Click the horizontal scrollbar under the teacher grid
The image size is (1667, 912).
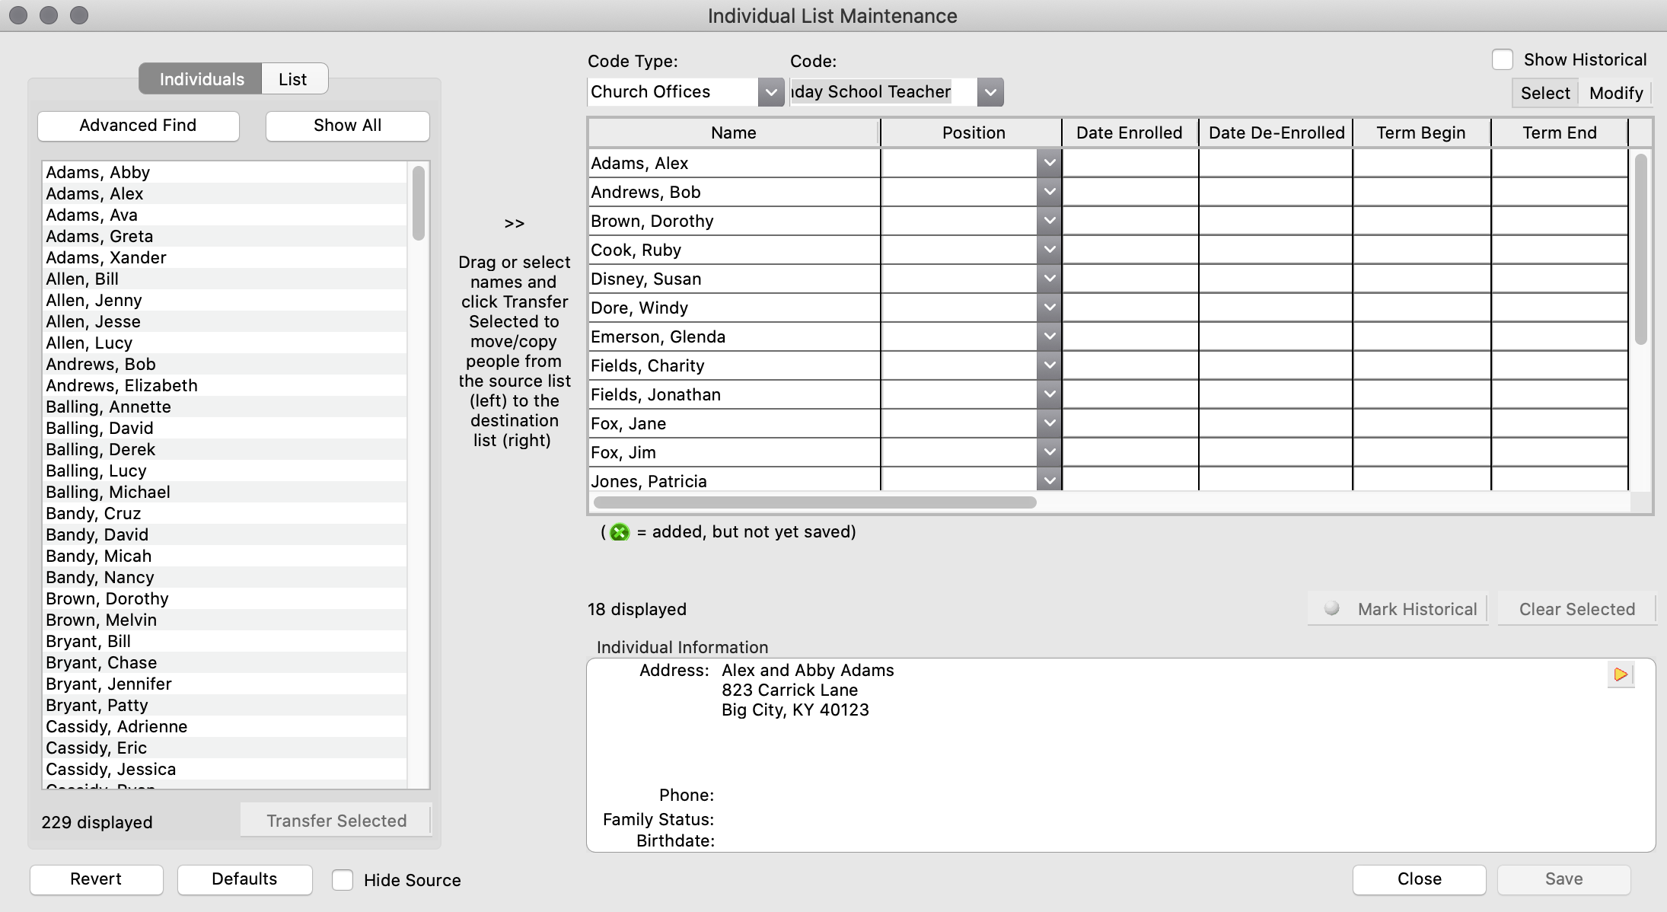point(814,503)
